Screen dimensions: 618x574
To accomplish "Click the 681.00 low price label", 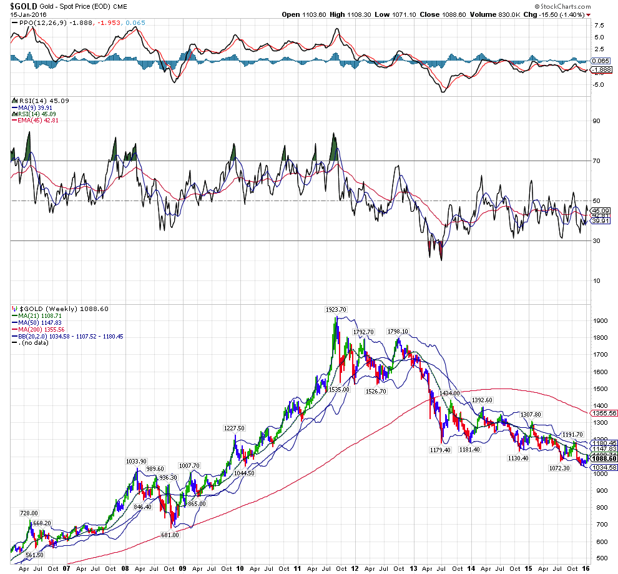I will (x=170, y=535).
